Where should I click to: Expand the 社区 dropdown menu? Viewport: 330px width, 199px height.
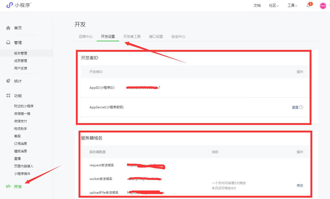coord(274,6)
